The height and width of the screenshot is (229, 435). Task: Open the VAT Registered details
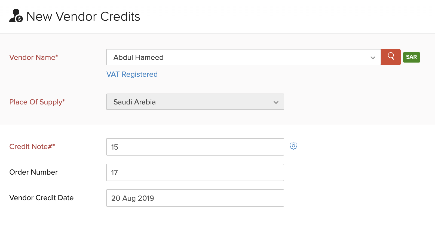pyautogui.click(x=132, y=74)
